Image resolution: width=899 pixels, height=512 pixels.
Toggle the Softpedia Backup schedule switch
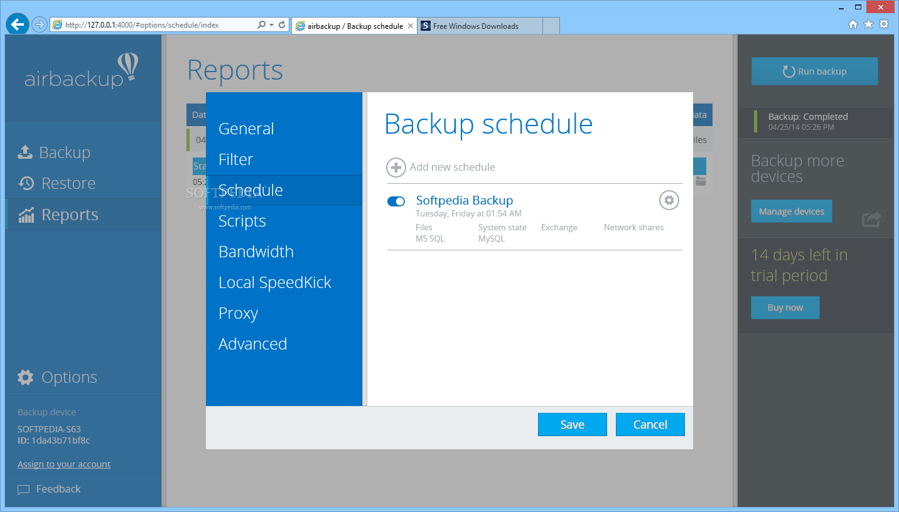[396, 201]
